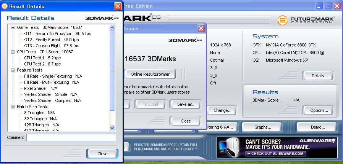Image resolution: width=343 pixels, height=164 pixels.
Task: Select 8 Triangles batch row
Action: click(x=39, y=113)
